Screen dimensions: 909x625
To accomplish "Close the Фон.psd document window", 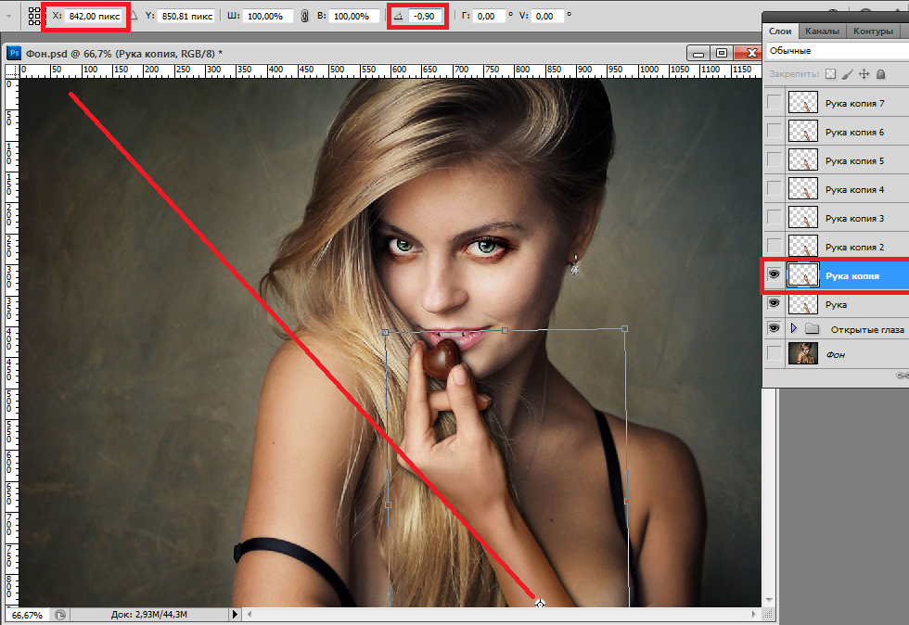I will 748,54.
